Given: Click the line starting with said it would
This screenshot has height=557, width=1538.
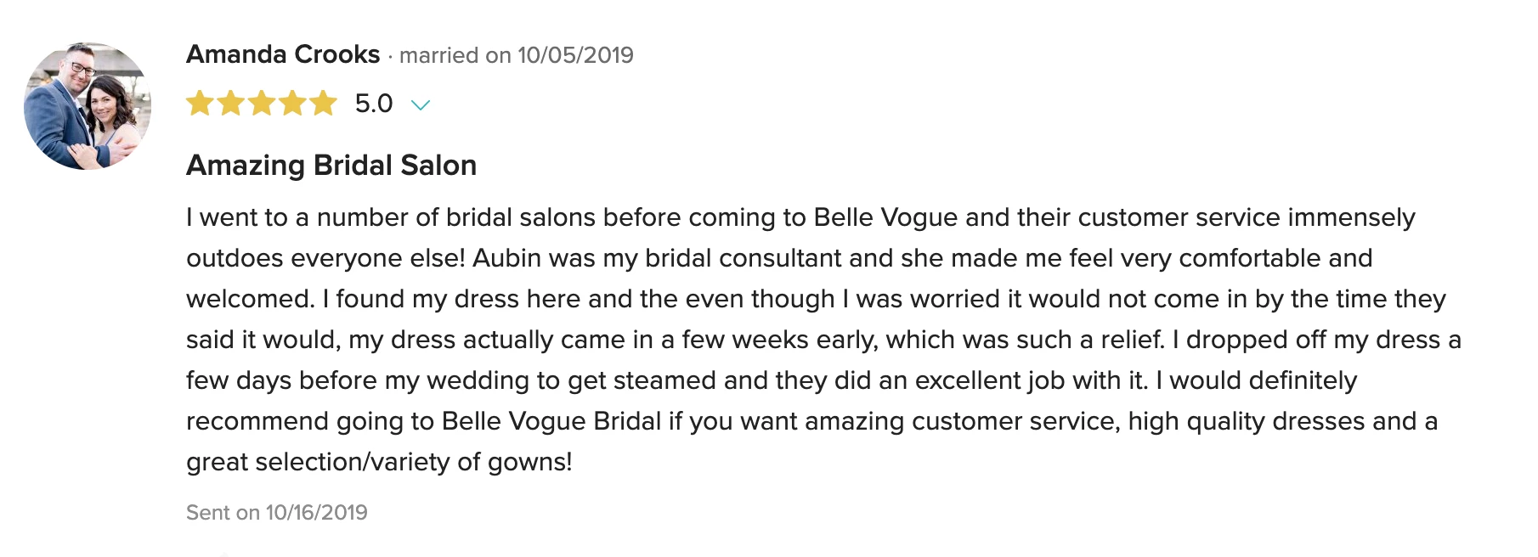Looking at the screenshot, I should (823, 340).
